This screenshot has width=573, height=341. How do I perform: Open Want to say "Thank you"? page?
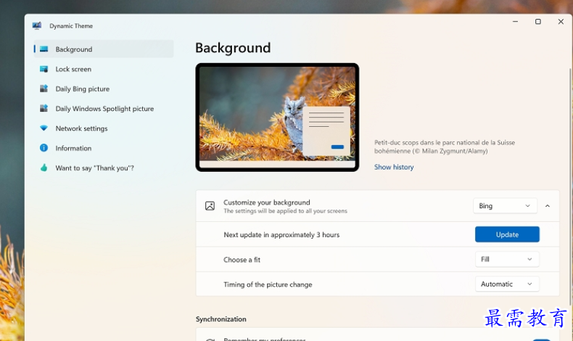(104, 168)
